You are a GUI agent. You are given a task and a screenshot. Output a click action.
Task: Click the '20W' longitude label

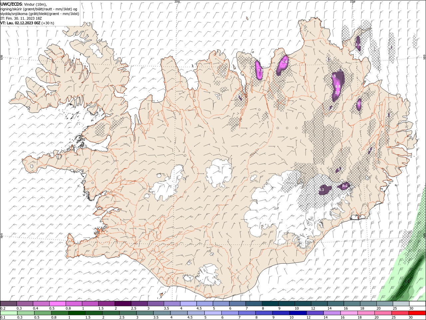click(177, 2)
